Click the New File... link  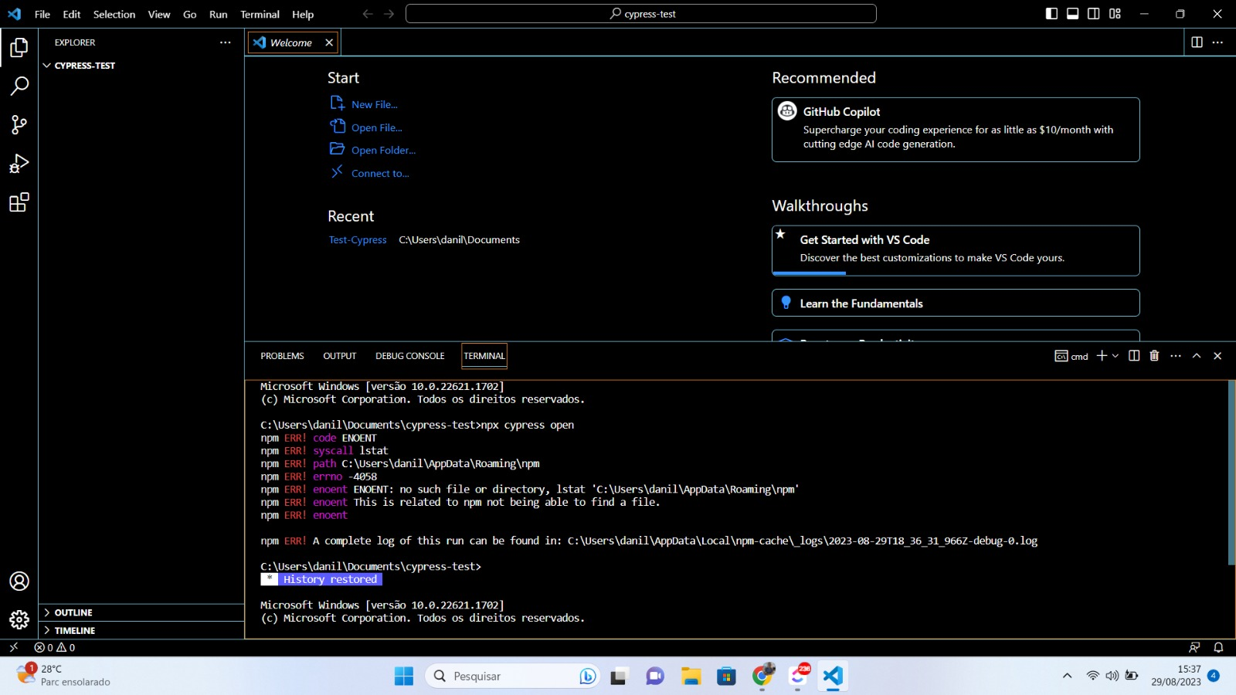click(x=375, y=104)
